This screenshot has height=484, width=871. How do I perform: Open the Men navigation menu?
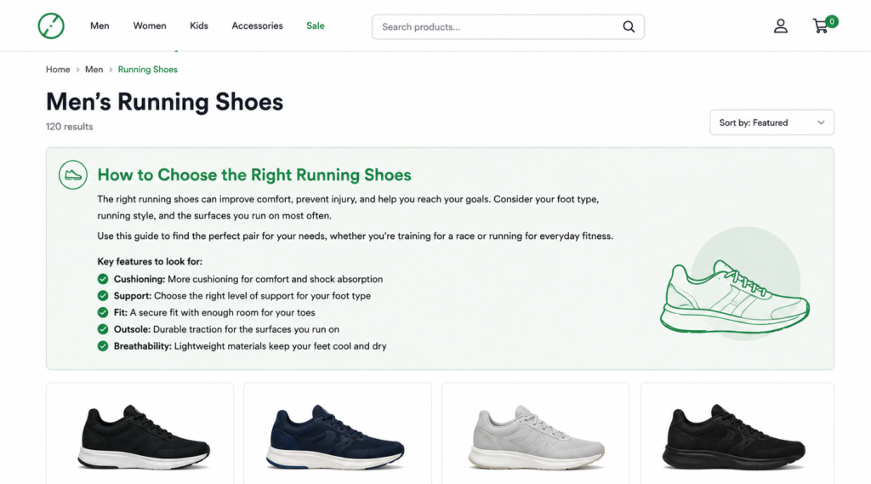[100, 26]
